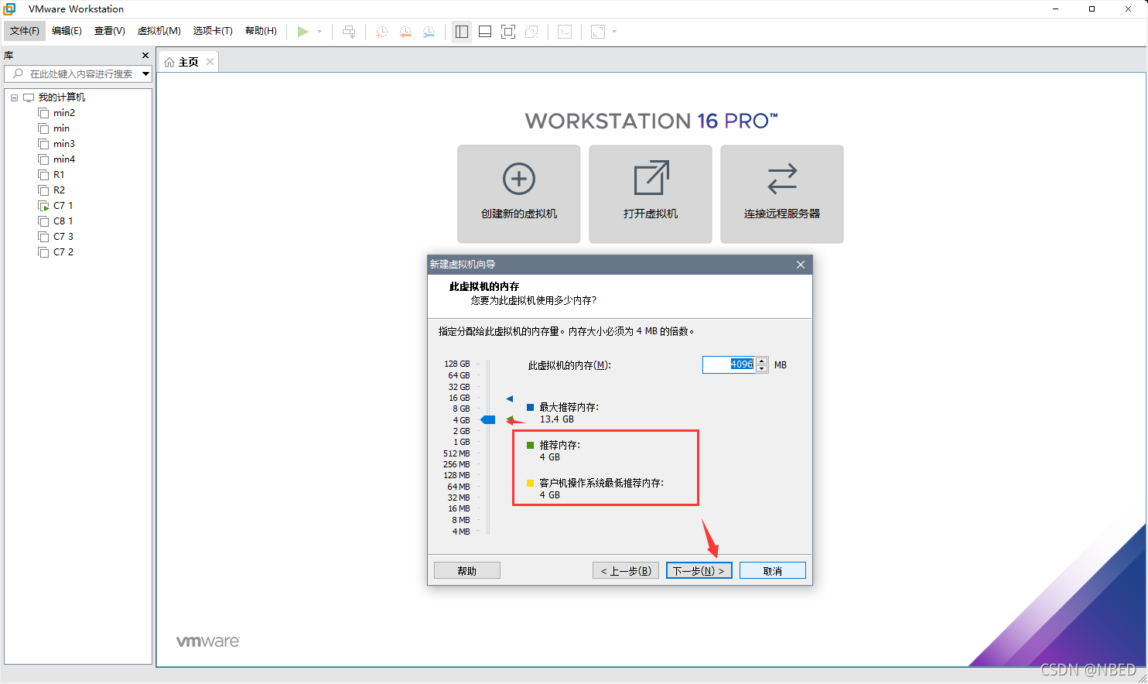
Task: Select the min virtual machine
Action: (x=61, y=128)
